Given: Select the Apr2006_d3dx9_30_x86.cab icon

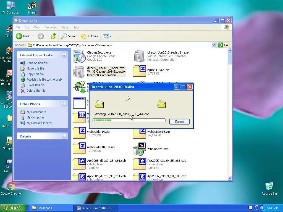Looking at the screenshot, I should pyautogui.click(x=139, y=177).
